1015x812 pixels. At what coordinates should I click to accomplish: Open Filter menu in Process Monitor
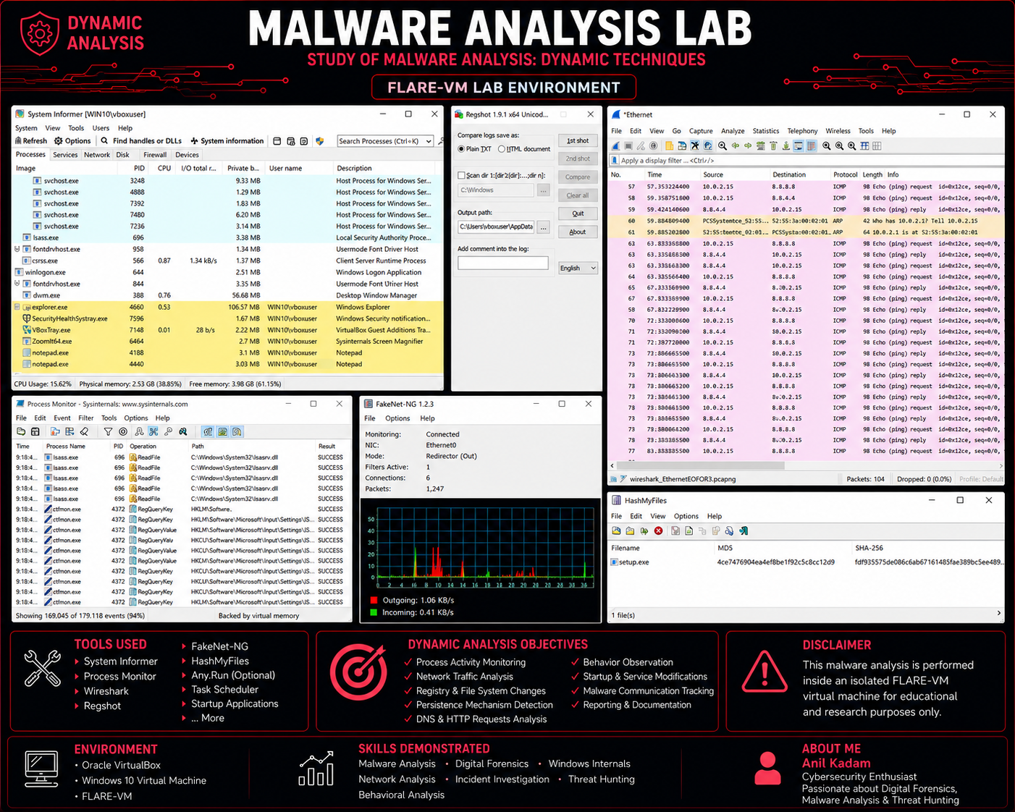point(85,418)
